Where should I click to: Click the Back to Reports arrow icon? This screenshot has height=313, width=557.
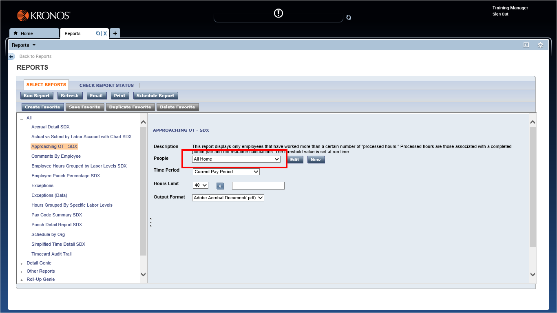[x=11, y=56]
